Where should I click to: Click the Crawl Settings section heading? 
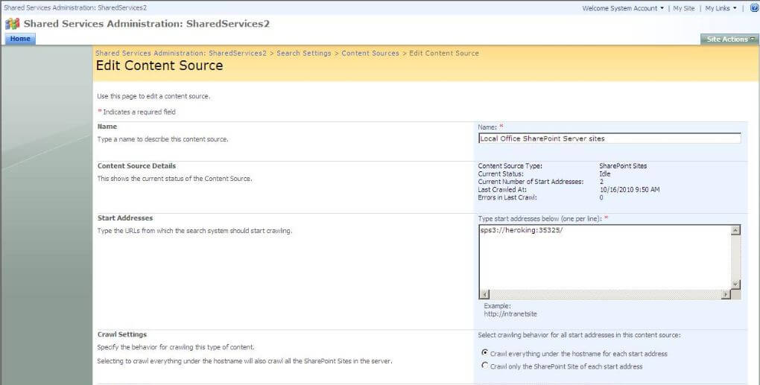pyautogui.click(x=122, y=334)
